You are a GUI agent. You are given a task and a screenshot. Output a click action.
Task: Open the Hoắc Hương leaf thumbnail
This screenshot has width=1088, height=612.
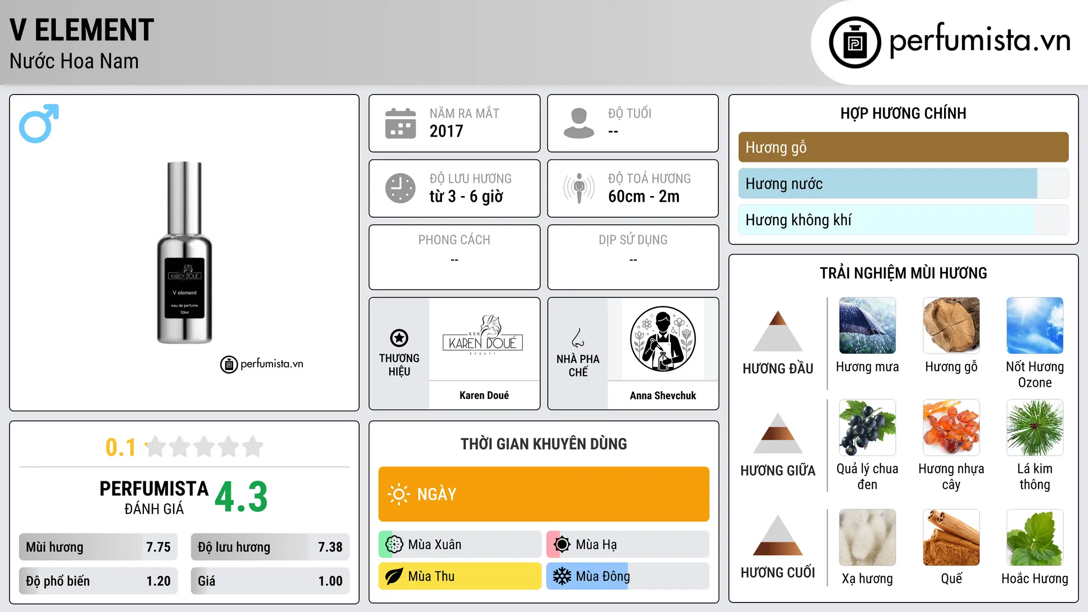pyautogui.click(x=1035, y=538)
